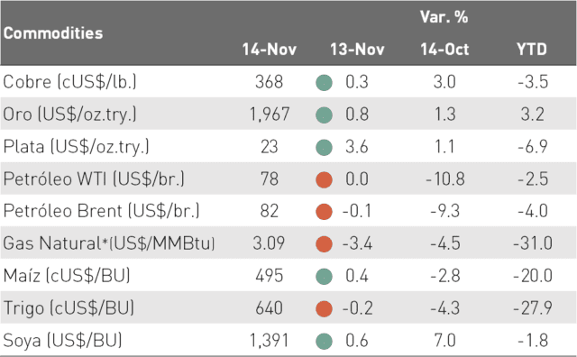
Task: Click the green indicator dot for Maíz
Action: click(324, 277)
